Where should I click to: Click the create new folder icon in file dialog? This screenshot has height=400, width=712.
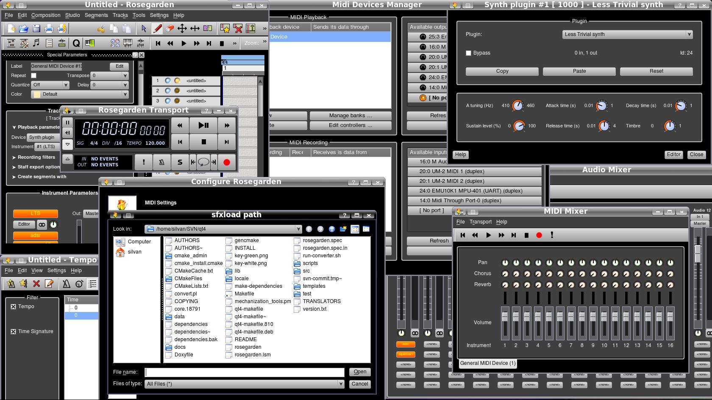pos(343,229)
